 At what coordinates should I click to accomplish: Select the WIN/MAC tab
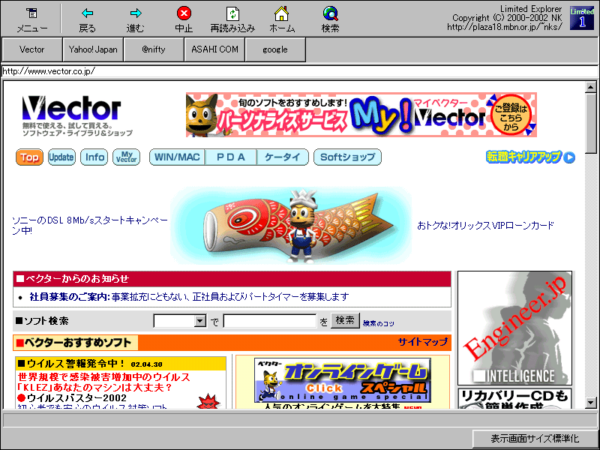(x=177, y=157)
